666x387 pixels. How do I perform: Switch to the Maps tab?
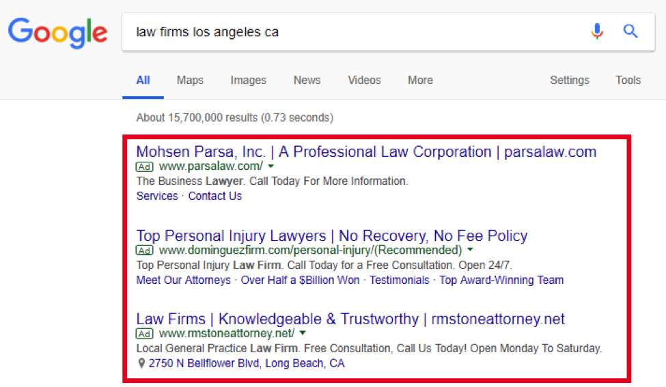point(190,81)
